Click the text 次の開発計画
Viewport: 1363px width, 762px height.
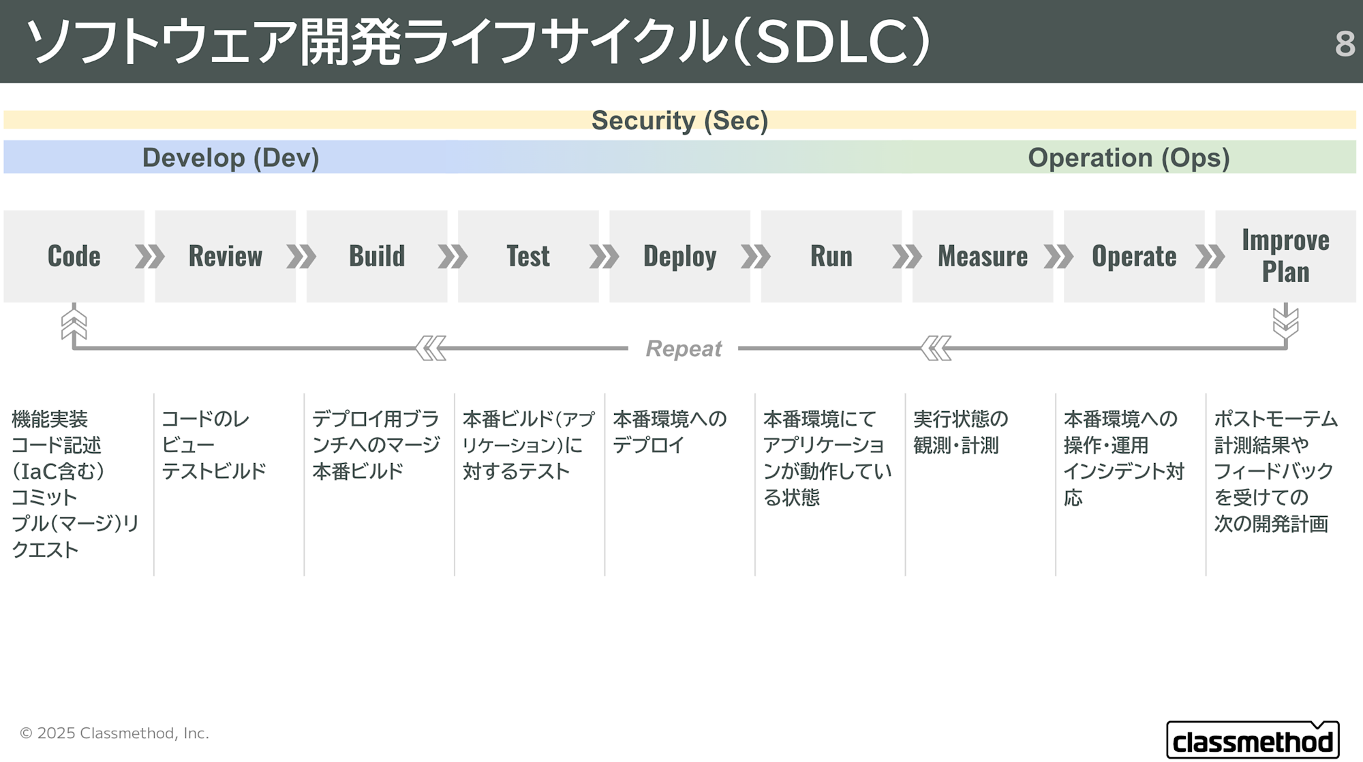[1271, 524]
